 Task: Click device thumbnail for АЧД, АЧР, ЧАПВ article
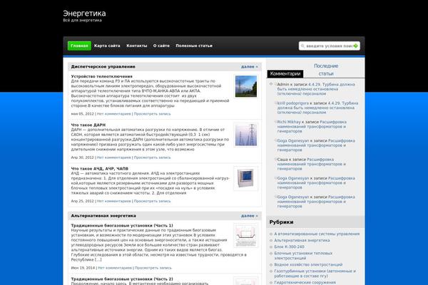point(245,178)
